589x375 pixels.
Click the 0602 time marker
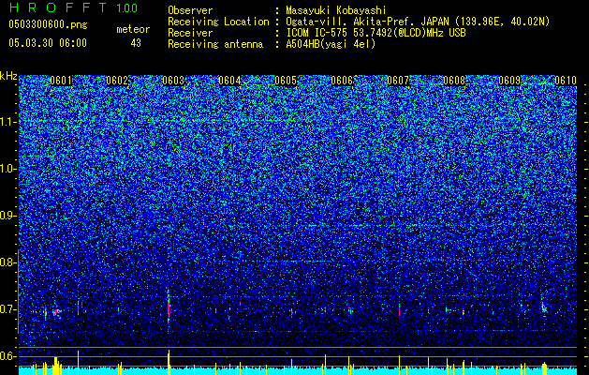click(x=117, y=81)
